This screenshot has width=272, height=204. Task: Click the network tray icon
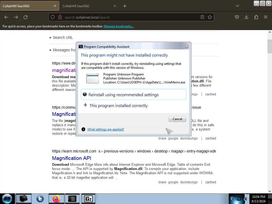tap(239, 199)
